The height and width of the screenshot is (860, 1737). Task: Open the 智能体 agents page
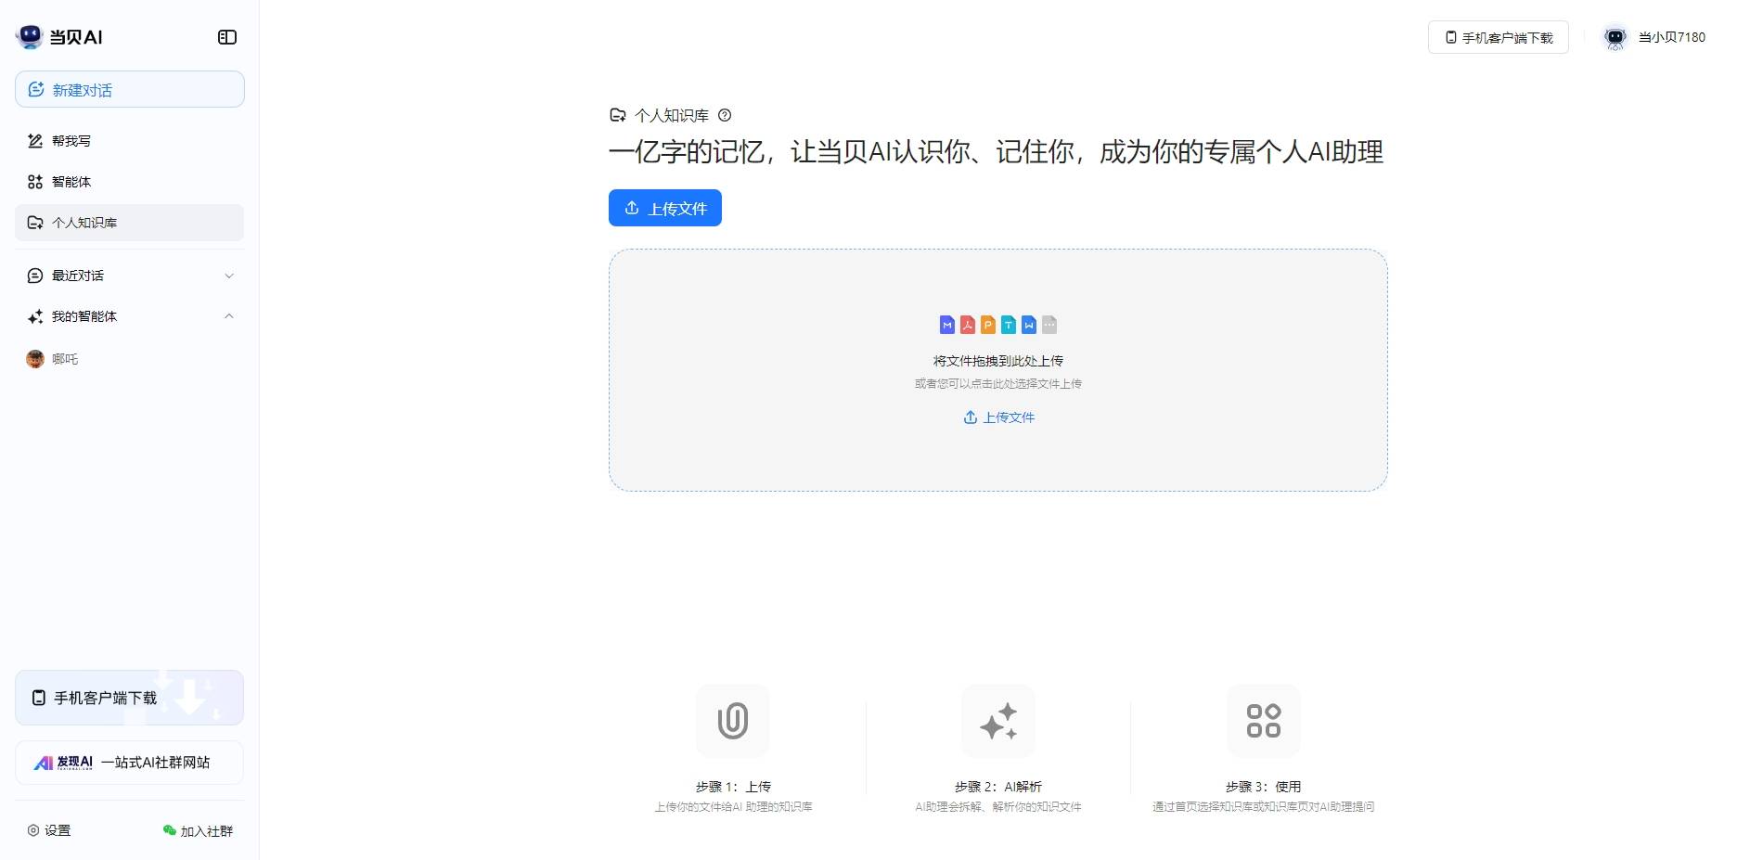coord(71,182)
